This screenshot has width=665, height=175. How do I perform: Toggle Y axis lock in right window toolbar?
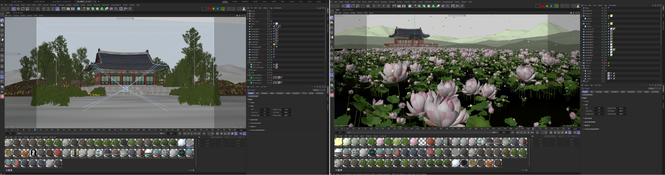tap(379, 6)
